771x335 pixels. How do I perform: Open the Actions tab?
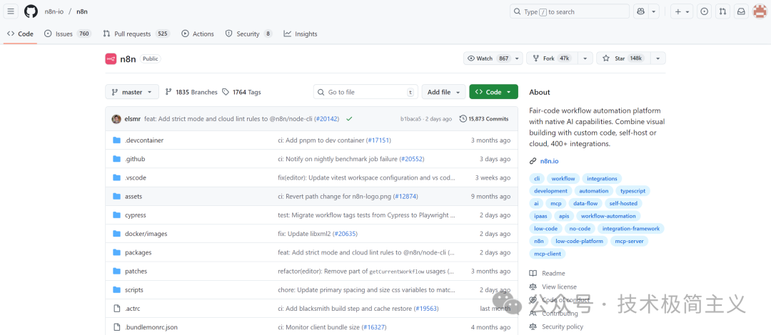[198, 34]
